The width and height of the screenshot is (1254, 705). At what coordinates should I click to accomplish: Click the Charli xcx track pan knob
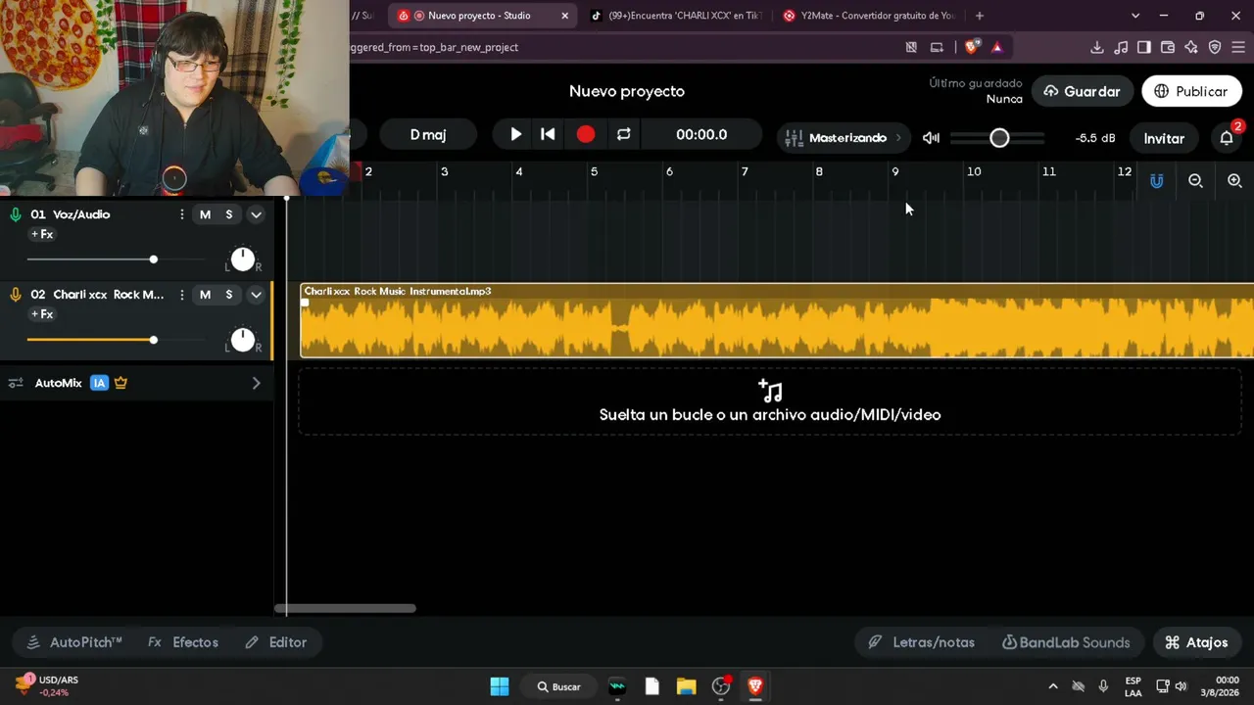point(242,340)
